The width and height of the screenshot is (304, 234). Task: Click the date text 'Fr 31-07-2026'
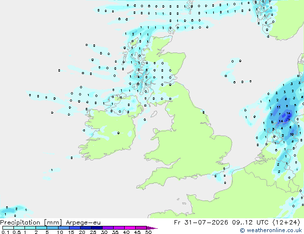[201, 223]
